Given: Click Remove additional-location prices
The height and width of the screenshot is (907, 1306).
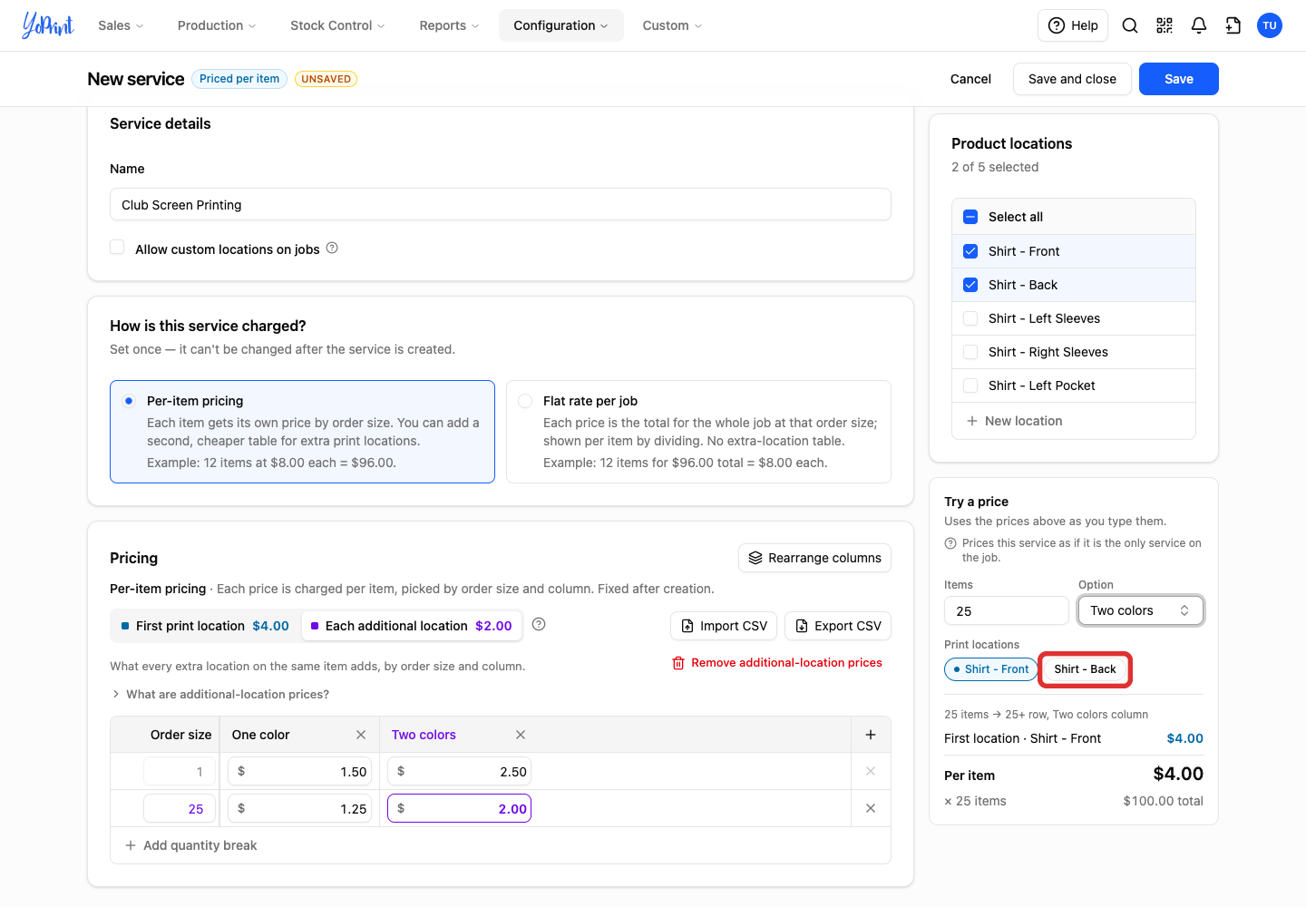Looking at the screenshot, I should pos(777,663).
